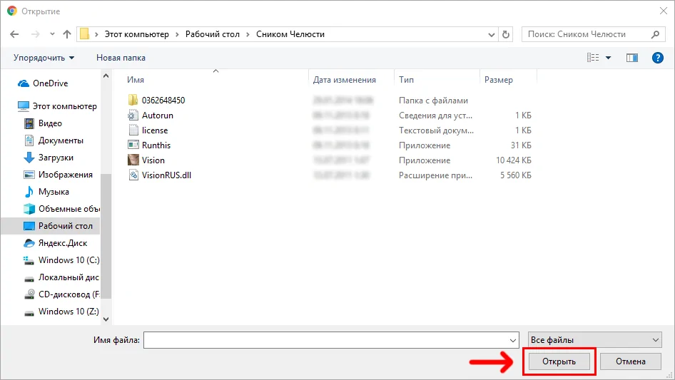675x380 pixels.
Task: Open the Упорядочить dropdown menu
Action: pyautogui.click(x=44, y=58)
